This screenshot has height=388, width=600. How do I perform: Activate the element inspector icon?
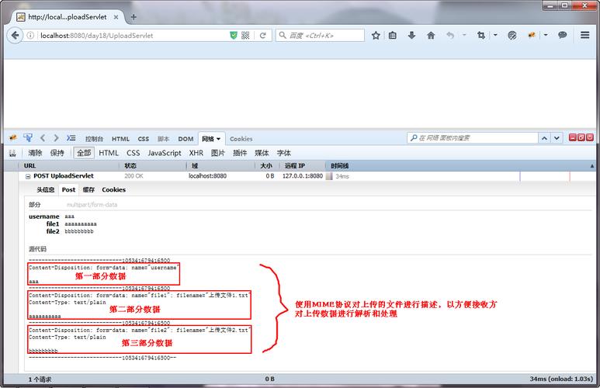[27, 138]
